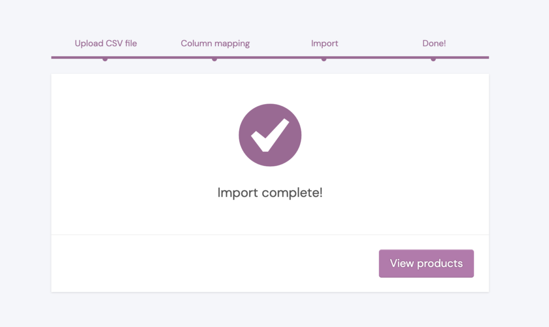Screen dimensions: 549x327
Task: Click progress bar between Import and Done!
Action: 379,57
